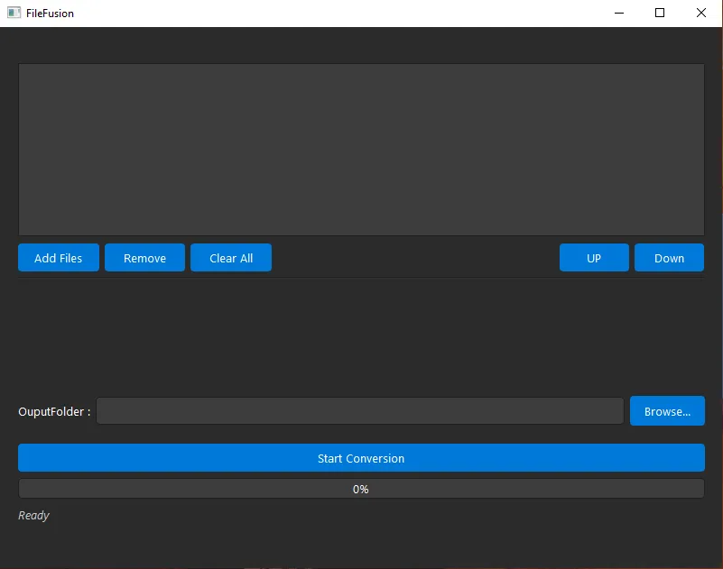
Task: Click the separator line below the buttons
Action: tap(361, 278)
